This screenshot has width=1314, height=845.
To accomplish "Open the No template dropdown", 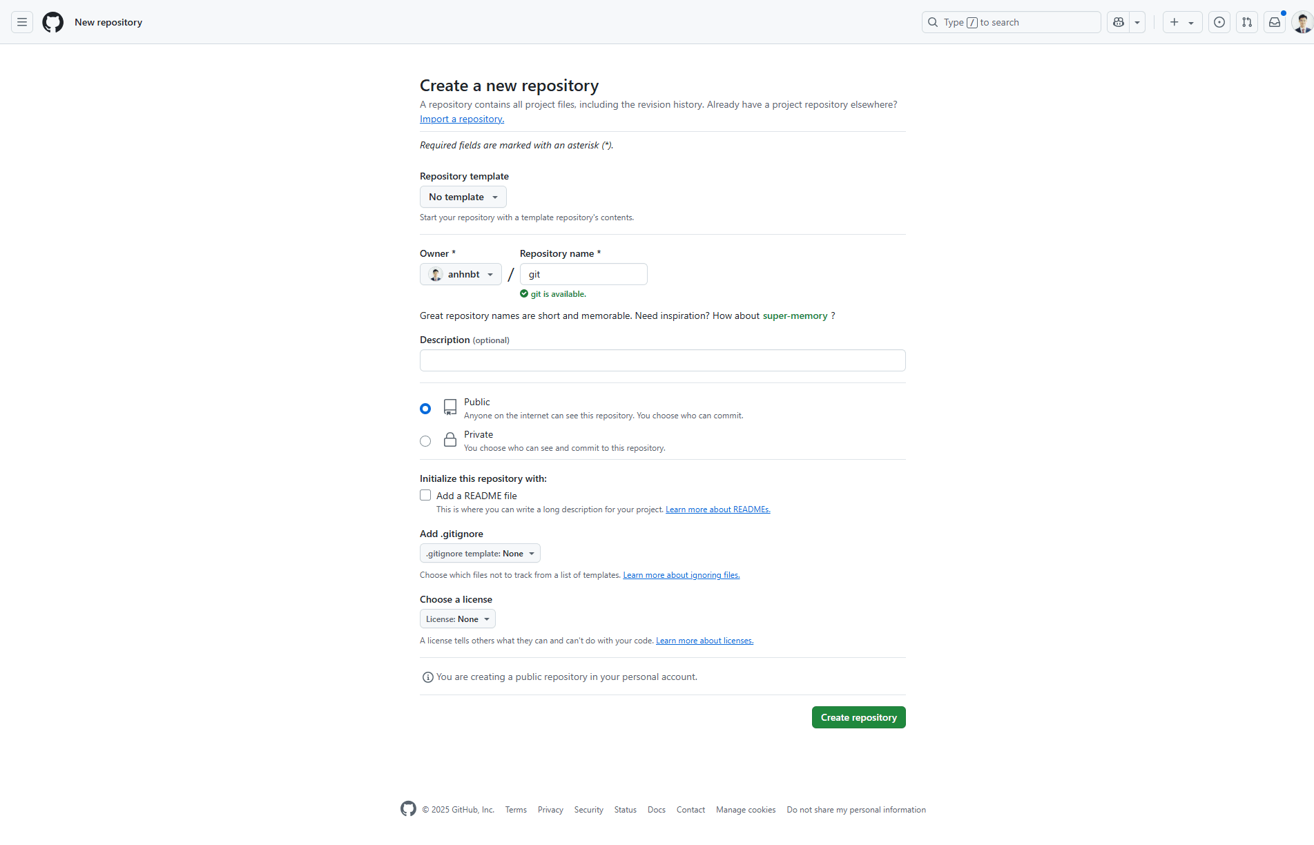I will [463, 197].
